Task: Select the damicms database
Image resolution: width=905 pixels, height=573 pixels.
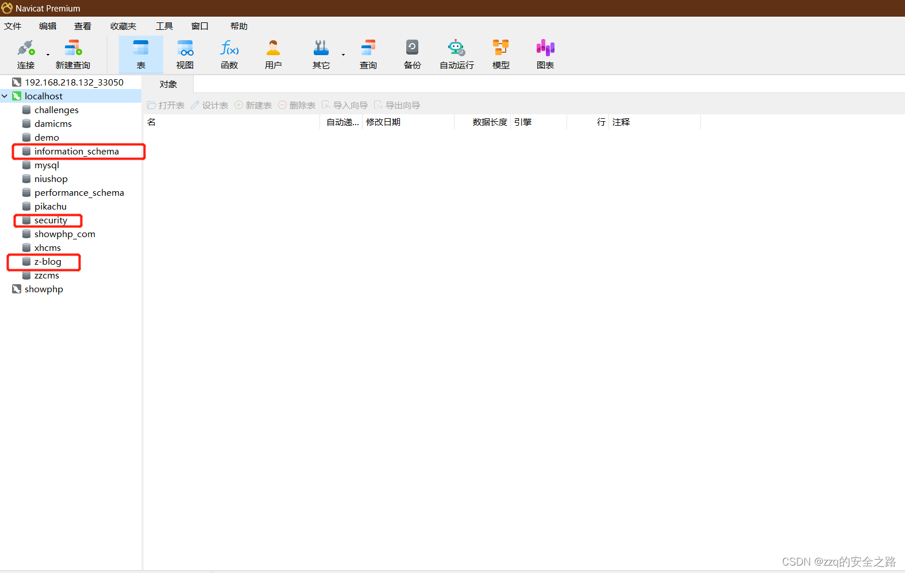Action: pos(53,123)
